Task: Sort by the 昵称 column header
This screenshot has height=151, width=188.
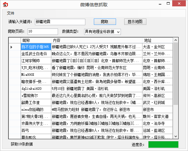Action: coord(36,40)
